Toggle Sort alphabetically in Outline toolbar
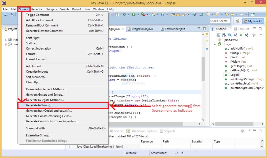The height and width of the screenshot is (158, 267). (224, 35)
